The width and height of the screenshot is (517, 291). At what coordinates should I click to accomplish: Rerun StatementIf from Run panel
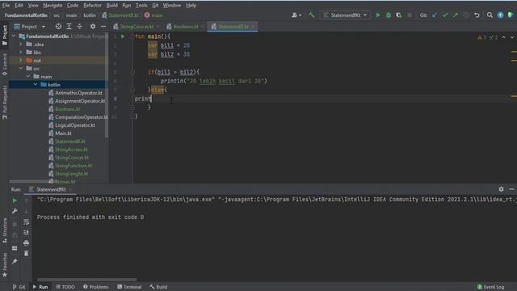coord(15,200)
